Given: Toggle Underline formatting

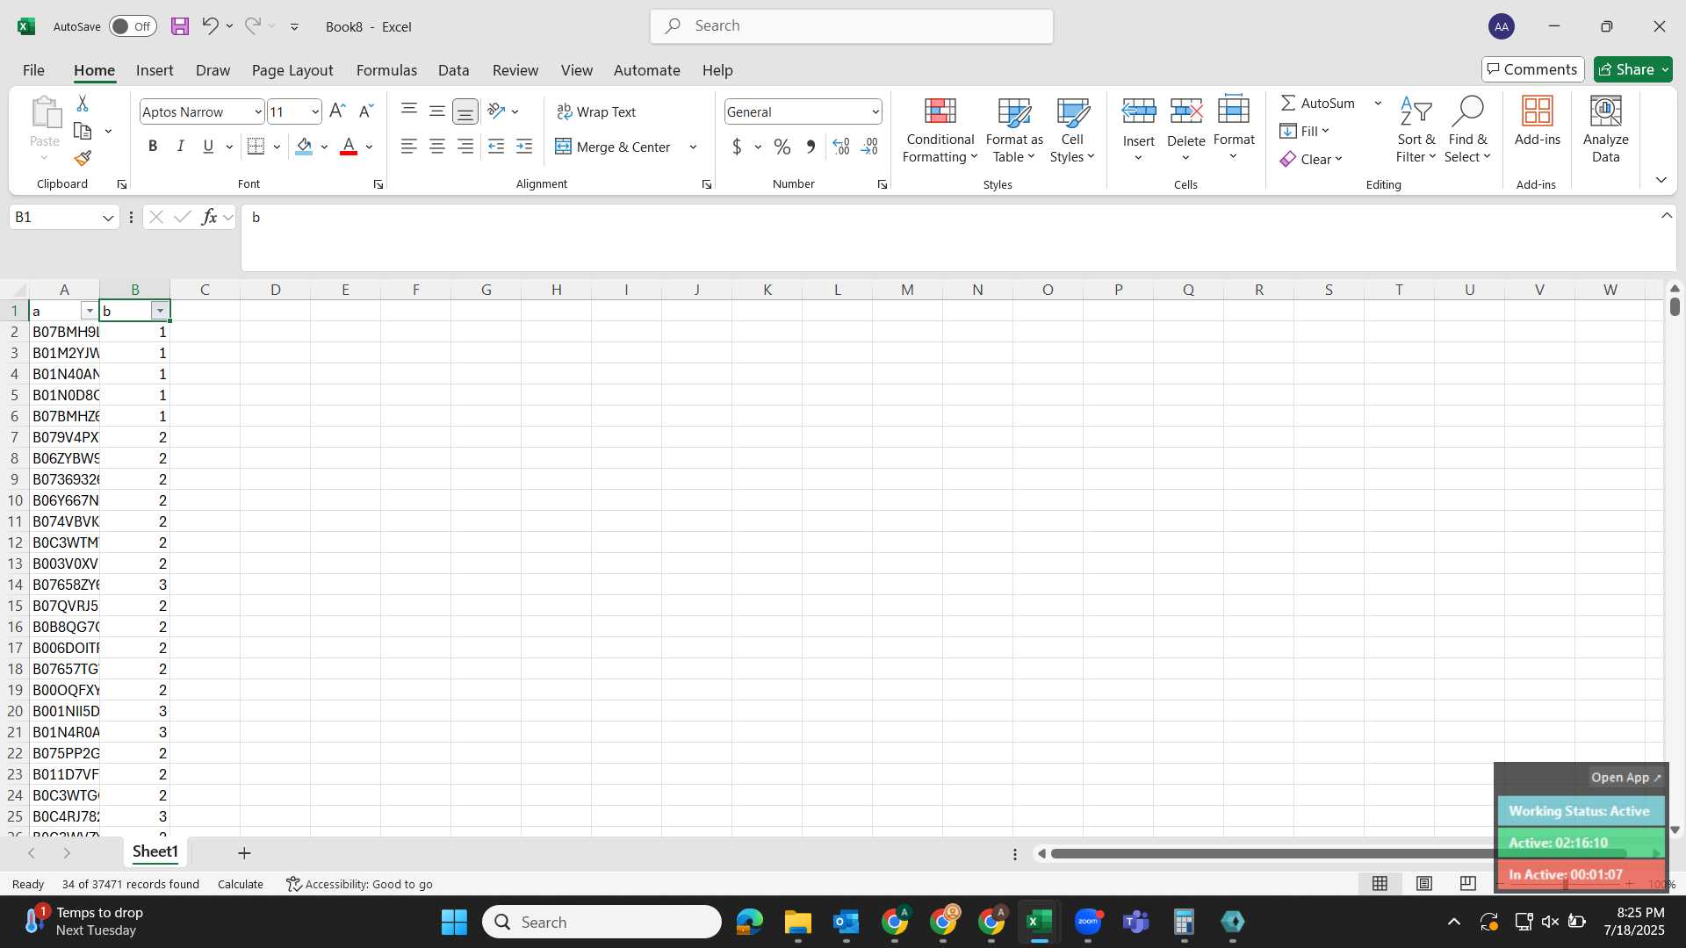Looking at the screenshot, I should (208, 147).
